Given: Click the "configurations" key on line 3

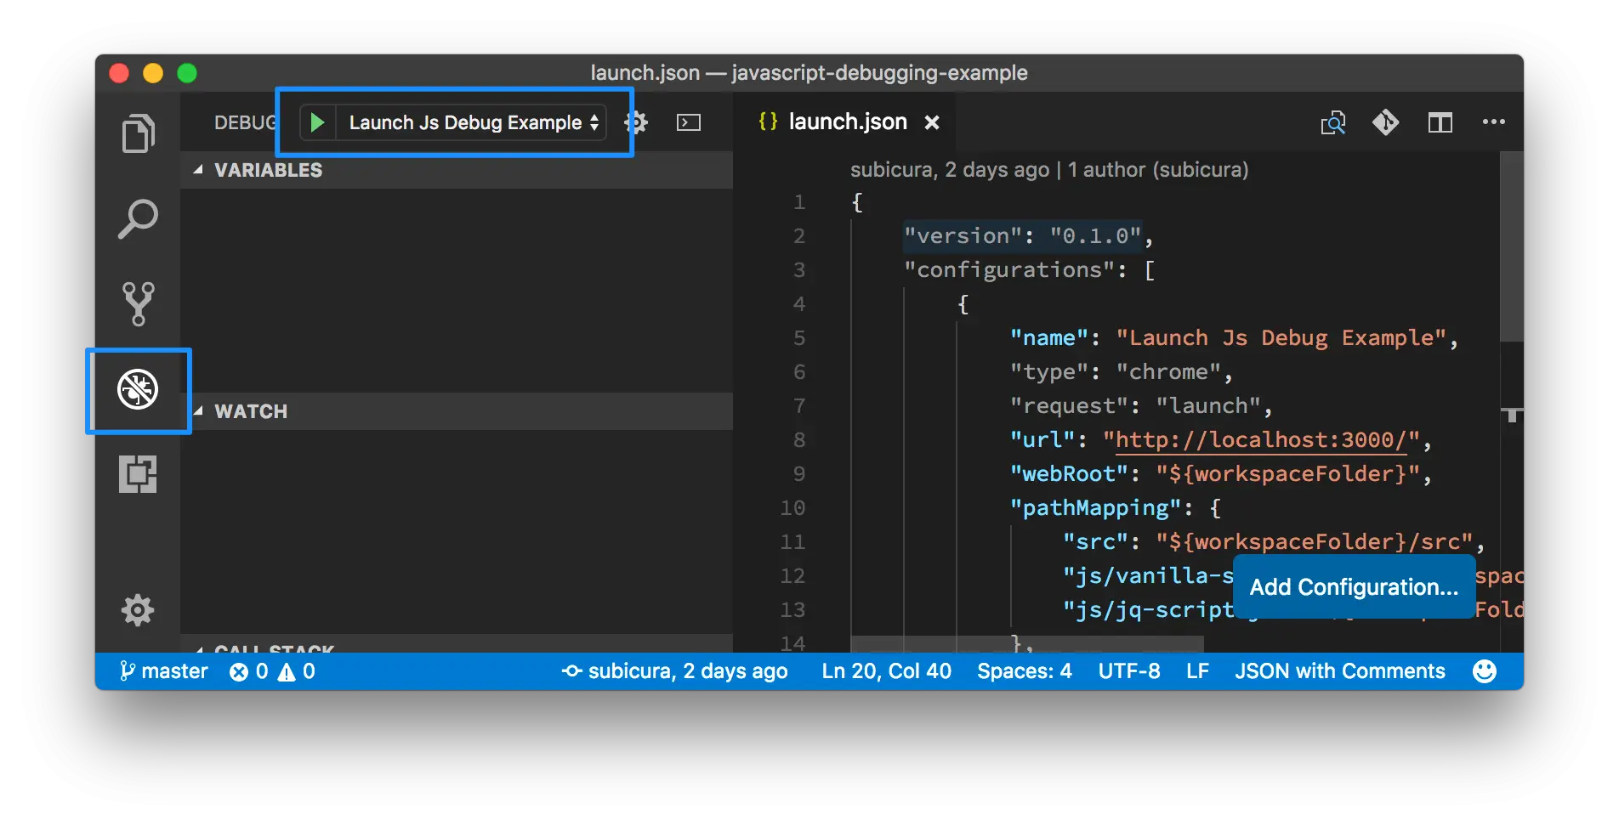Looking at the screenshot, I should 1008,269.
